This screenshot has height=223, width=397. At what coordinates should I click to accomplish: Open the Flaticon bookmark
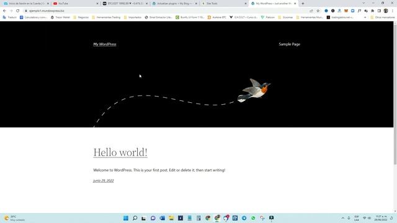[x=268, y=17]
